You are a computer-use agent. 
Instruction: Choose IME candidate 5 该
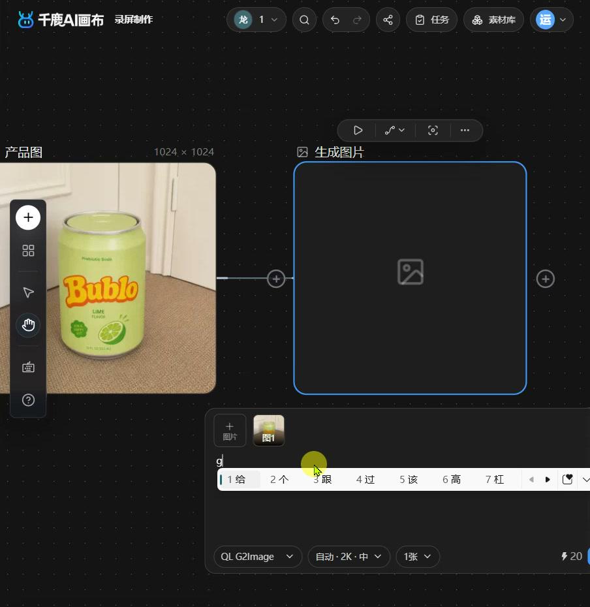coord(409,480)
